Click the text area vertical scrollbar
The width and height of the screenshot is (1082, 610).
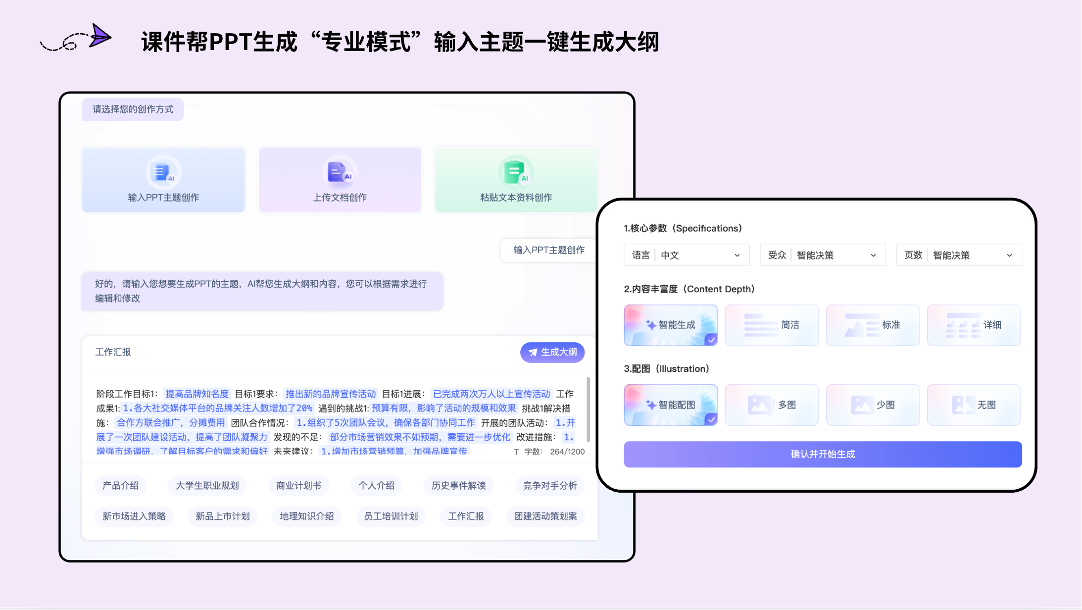click(x=588, y=410)
